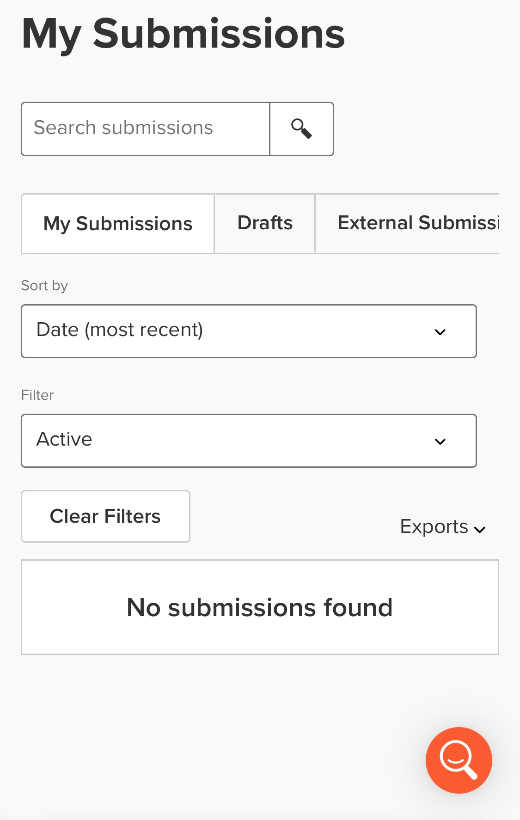Expand the Active filter dropdown
Image resolution: width=520 pixels, height=820 pixels.
(x=249, y=441)
